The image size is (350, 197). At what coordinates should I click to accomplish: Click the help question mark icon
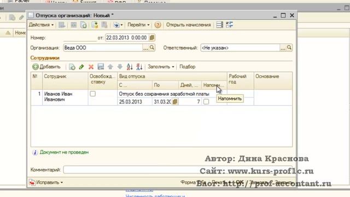(157, 25)
